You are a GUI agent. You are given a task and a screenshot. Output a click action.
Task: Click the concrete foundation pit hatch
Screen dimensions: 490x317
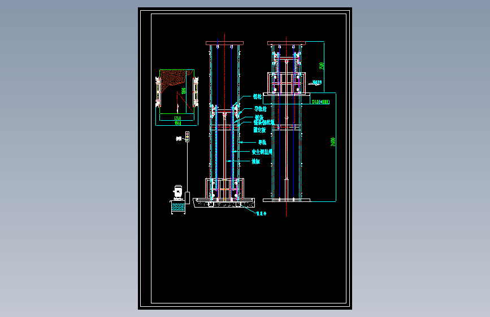click(224, 204)
